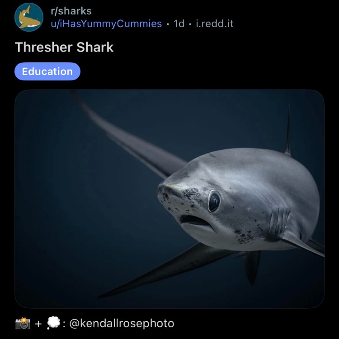Open u/iHasYummyCummies user profile

[x=106, y=24]
